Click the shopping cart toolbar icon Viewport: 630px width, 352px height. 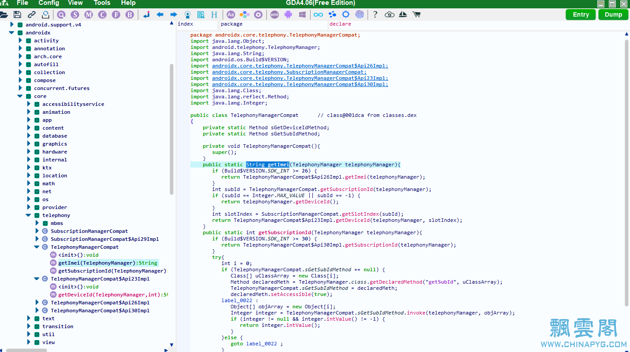point(416,15)
